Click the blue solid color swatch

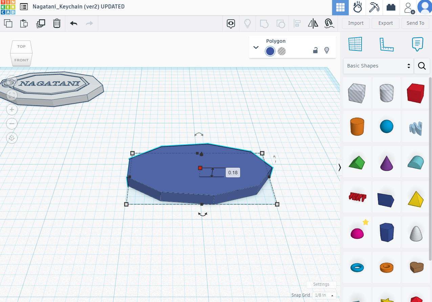[270, 51]
